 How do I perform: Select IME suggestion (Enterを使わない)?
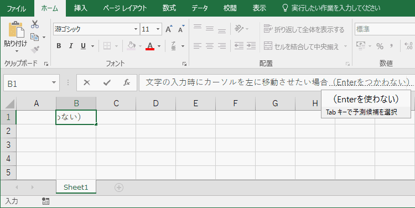[366, 99]
